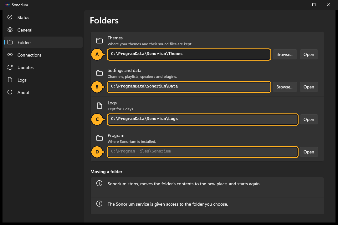The width and height of the screenshot is (338, 225).
Task: Click the Logs document icon in sidebar
Action: pyautogui.click(x=10, y=80)
